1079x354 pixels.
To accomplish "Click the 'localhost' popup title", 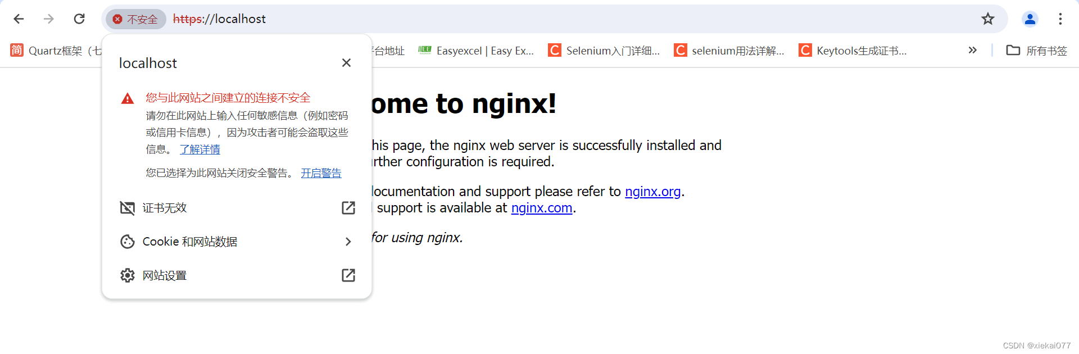I will coord(148,63).
